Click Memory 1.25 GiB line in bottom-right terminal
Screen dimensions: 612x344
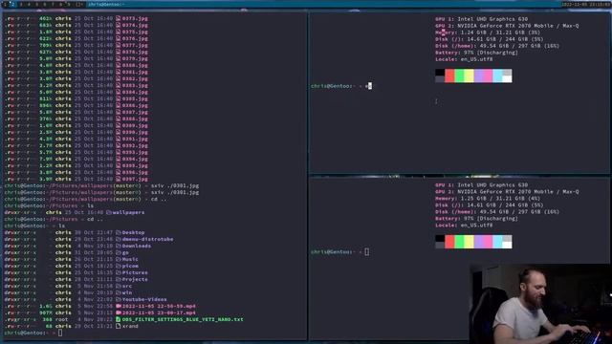488,199
